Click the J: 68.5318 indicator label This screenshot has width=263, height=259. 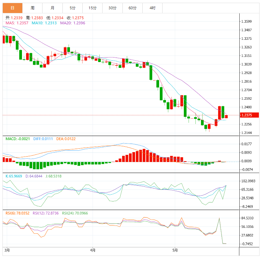(x=54, y=176)
